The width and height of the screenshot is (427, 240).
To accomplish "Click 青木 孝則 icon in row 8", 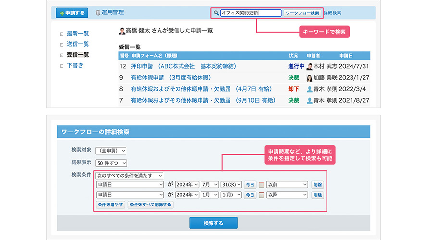I will coord(309,89).
